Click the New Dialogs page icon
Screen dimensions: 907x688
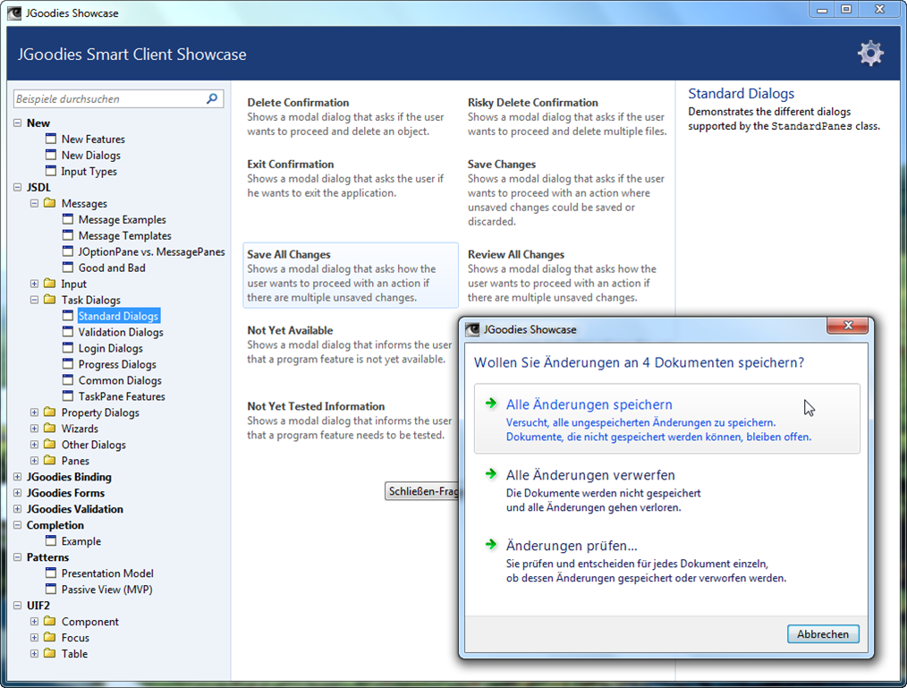coord(51,155)
